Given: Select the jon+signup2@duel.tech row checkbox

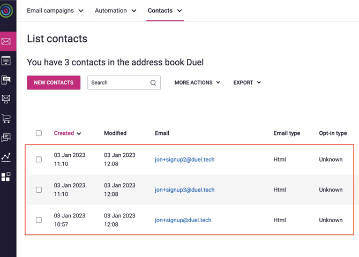Looking at the screenshot, I should [x=39, y=160].
